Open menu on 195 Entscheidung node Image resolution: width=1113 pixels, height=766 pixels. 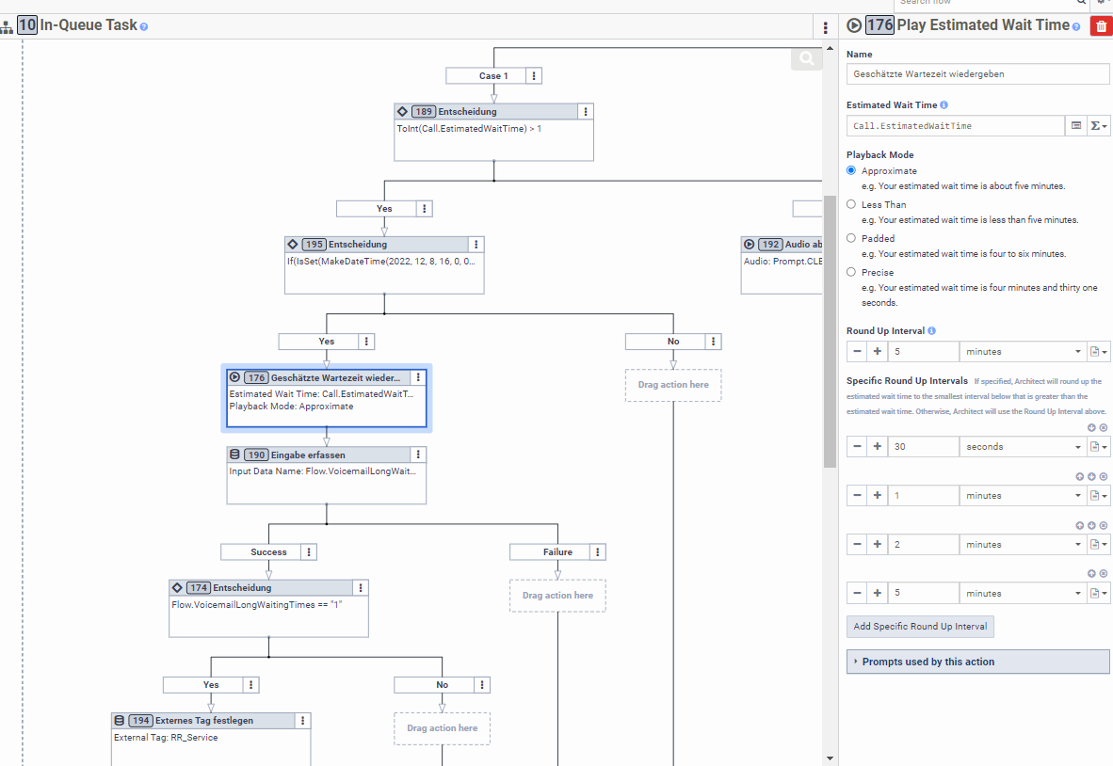tap(476, 244)
